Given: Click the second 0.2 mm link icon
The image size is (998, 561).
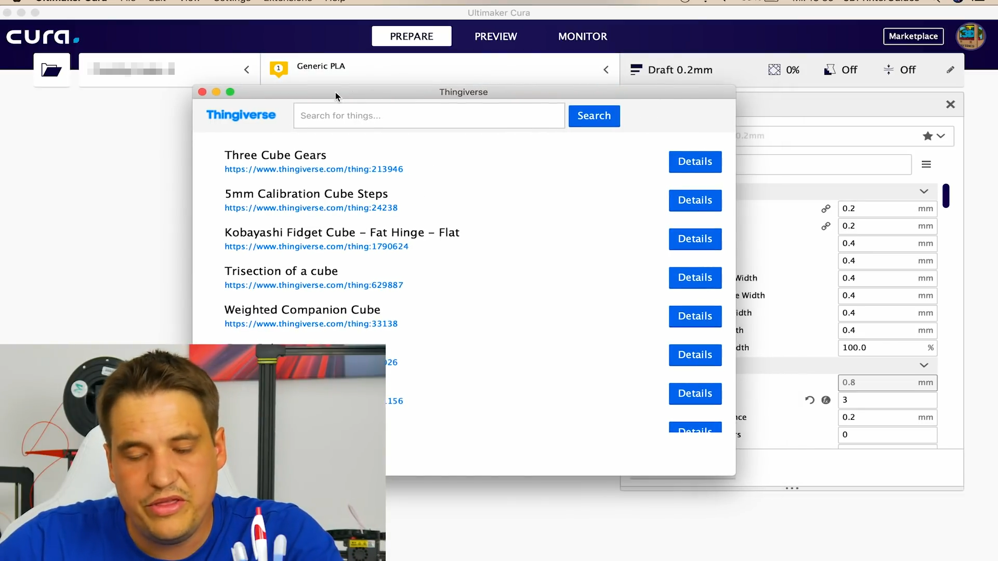Looking at the screenshot, I should [x=826, y=226].
